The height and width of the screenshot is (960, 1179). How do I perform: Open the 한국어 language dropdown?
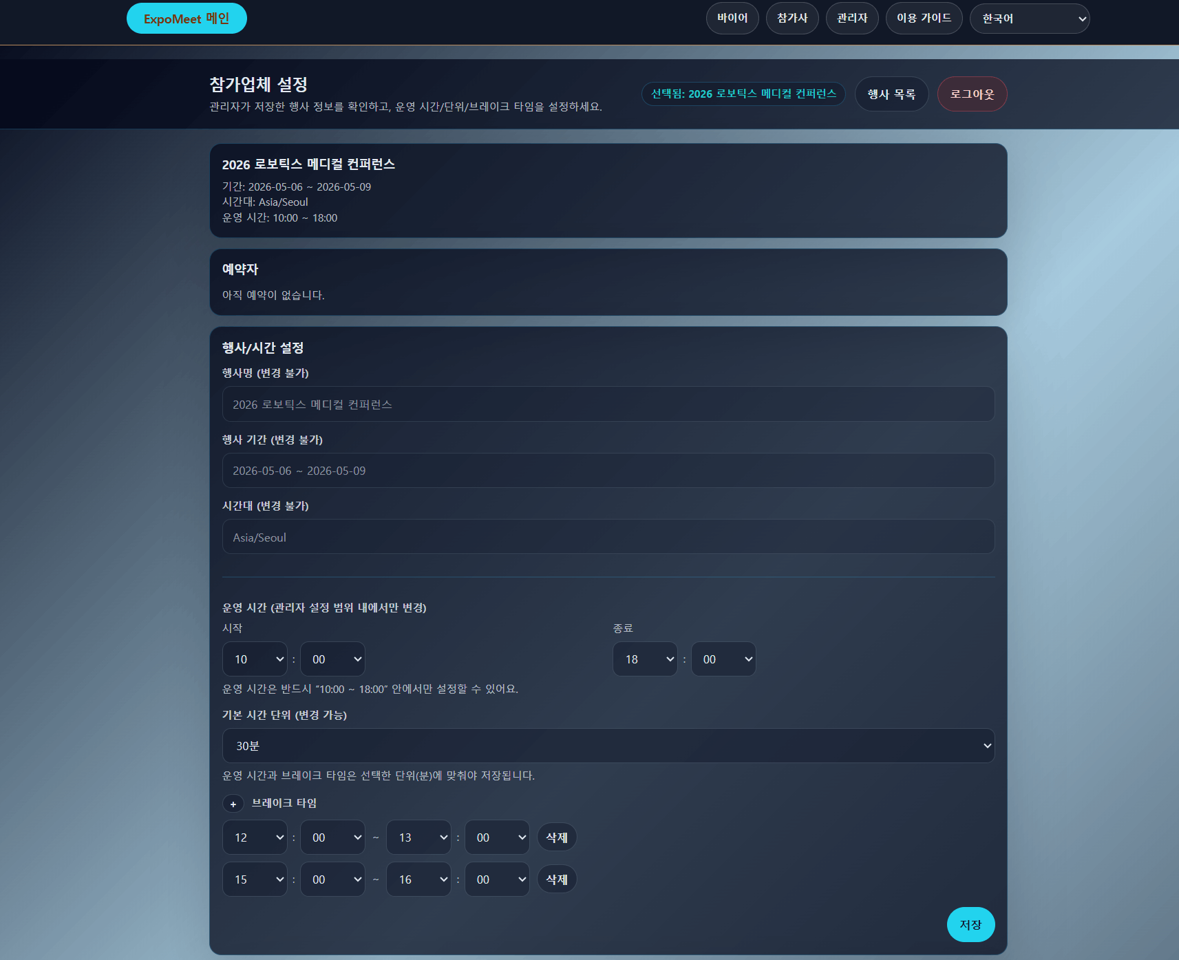(x=1029, y=18)
